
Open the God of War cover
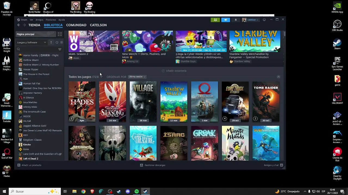coord(204,102)
